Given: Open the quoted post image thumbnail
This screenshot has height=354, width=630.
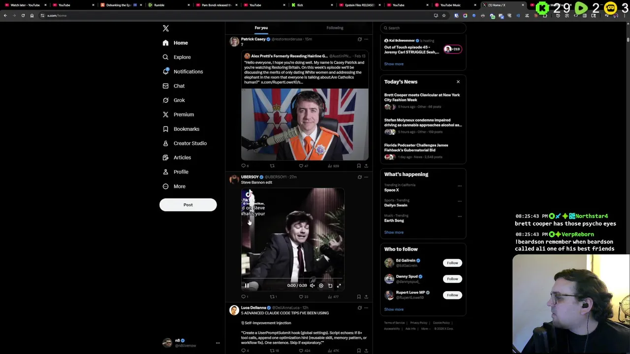Looking at the screenshot, I should click(305, 124).
